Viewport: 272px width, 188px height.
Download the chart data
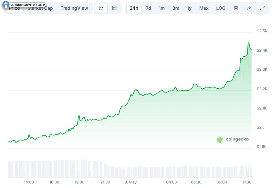(x=249, y=8)
